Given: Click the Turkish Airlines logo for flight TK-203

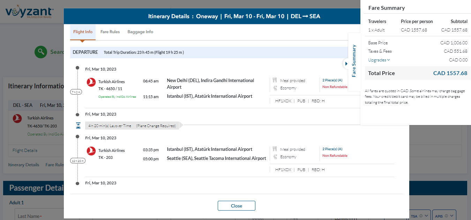Looking at the screenshot, I should 91,151.
